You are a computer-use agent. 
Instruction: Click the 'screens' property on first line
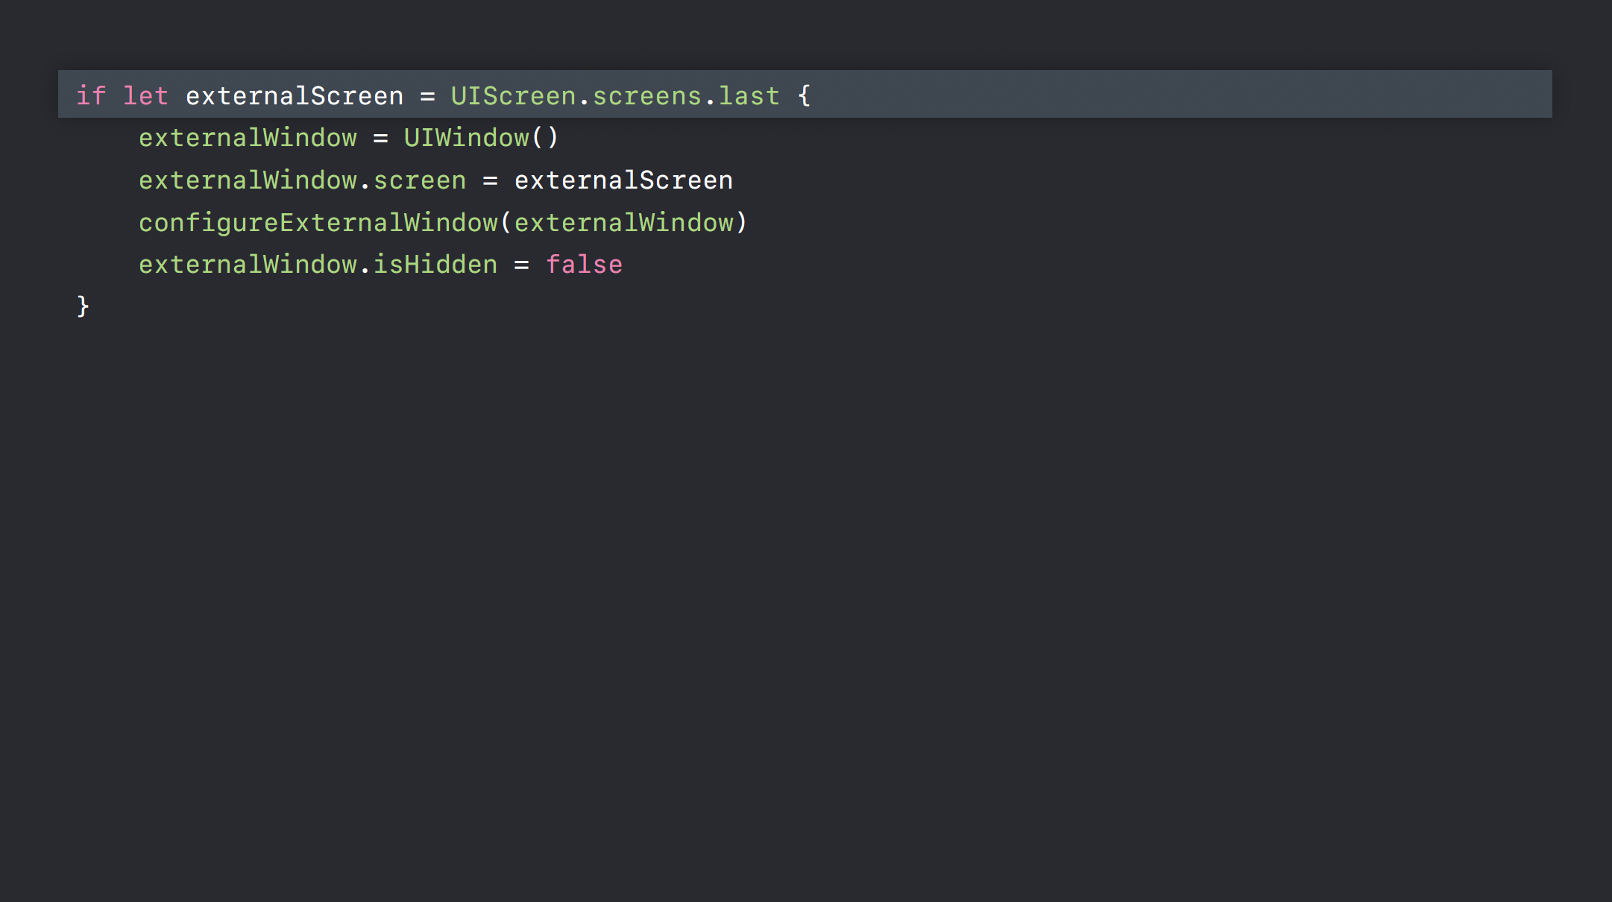(646, 96)
